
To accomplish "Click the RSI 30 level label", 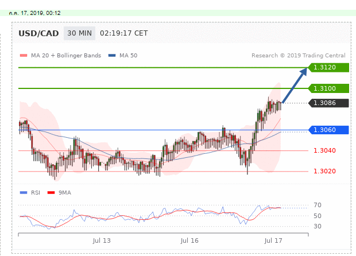I will point(318,226).
